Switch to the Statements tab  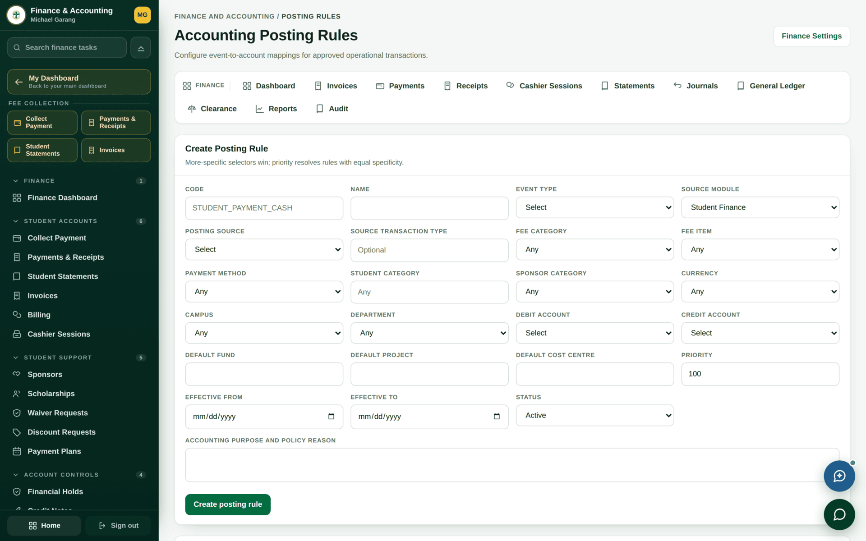pos(627,86)
